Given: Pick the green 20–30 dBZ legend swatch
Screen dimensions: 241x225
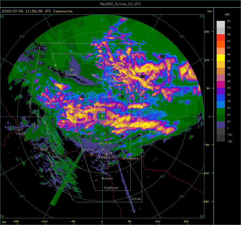Looking at the screenshot, I should pos(221,111).
